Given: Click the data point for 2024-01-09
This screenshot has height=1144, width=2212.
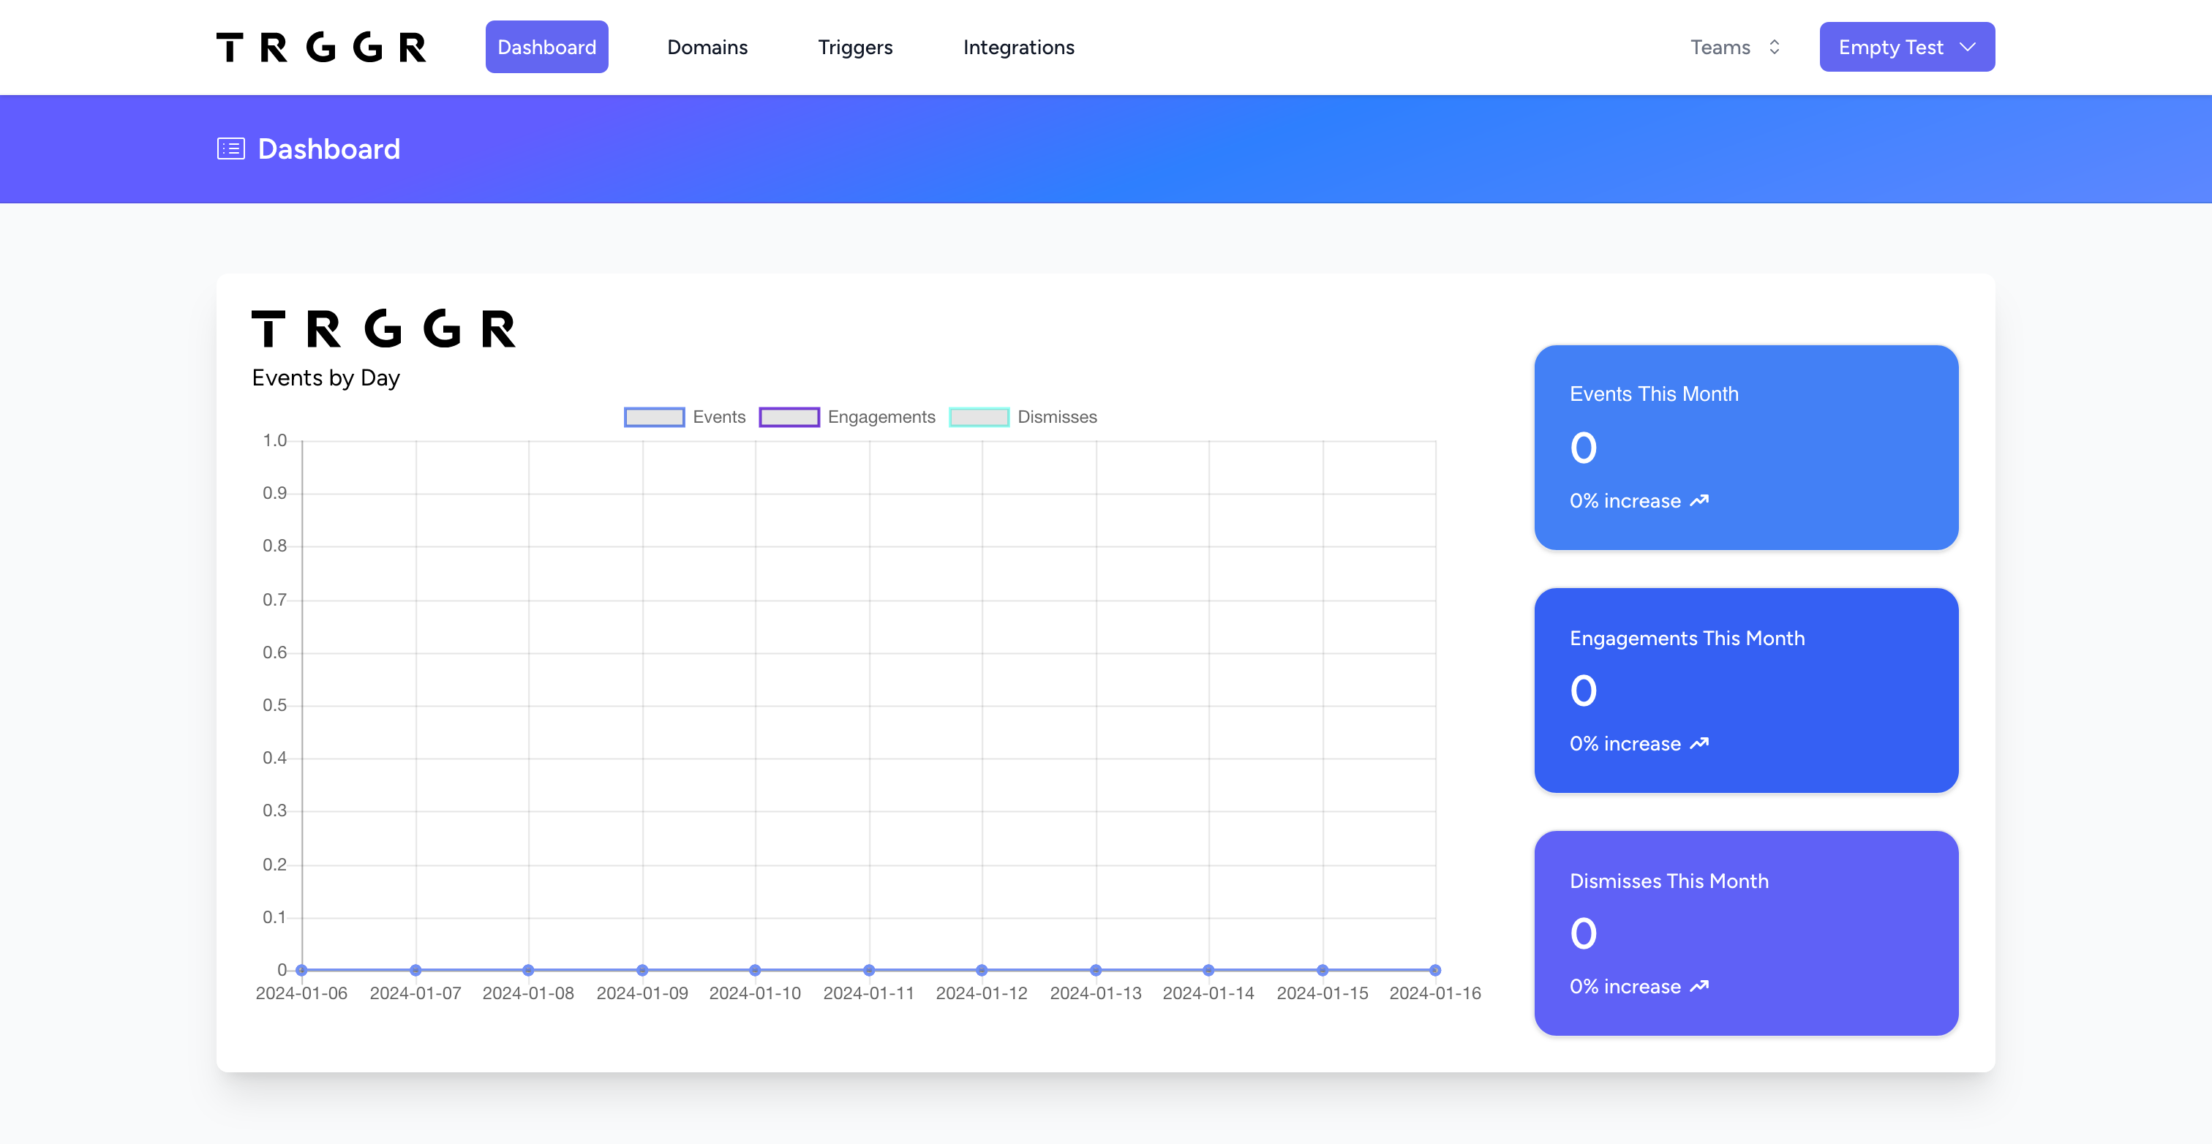Looking at the screenshot, I should click(642, 970).
